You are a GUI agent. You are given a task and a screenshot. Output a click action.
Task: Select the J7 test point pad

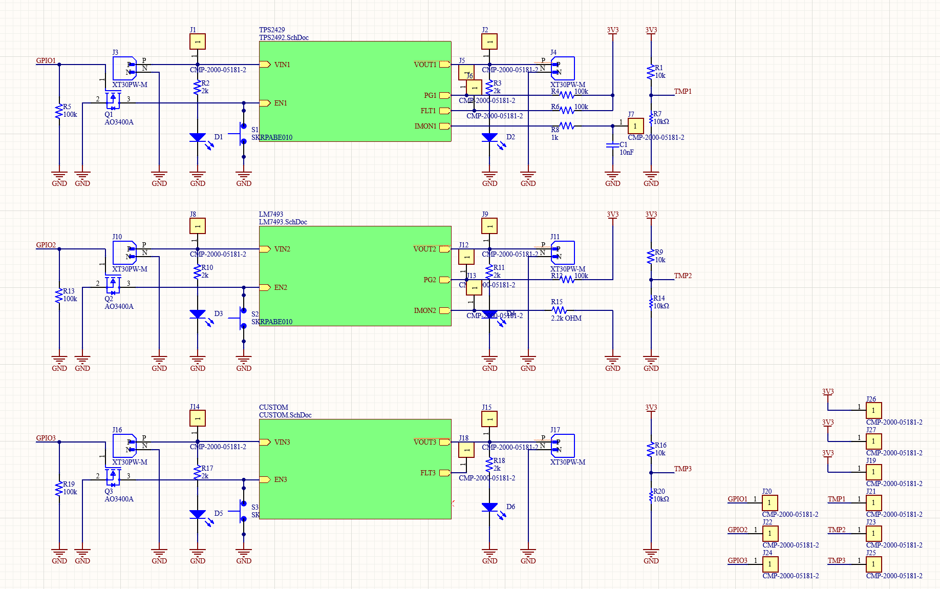(635, 126)
